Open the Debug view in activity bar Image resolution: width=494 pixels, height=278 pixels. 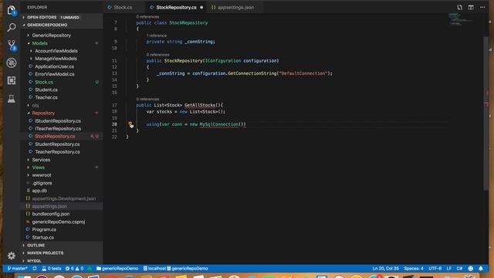click(x=12, y=63)
